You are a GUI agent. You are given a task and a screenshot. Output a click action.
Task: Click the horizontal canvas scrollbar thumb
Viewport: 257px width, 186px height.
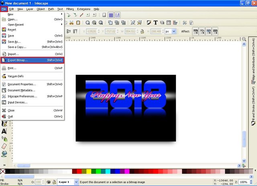point(24,166)
